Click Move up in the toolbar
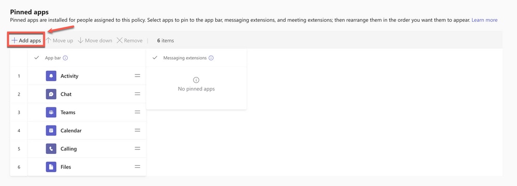This screenshot has height=186, width=517. coord(60,40)
